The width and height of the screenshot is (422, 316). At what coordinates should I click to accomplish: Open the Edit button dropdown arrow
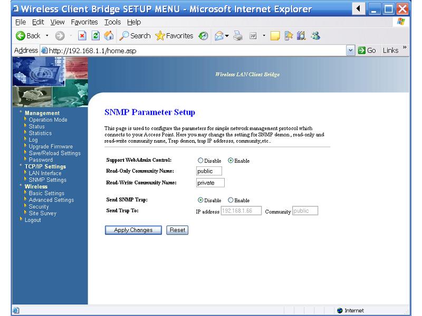[x=264, y=36]
